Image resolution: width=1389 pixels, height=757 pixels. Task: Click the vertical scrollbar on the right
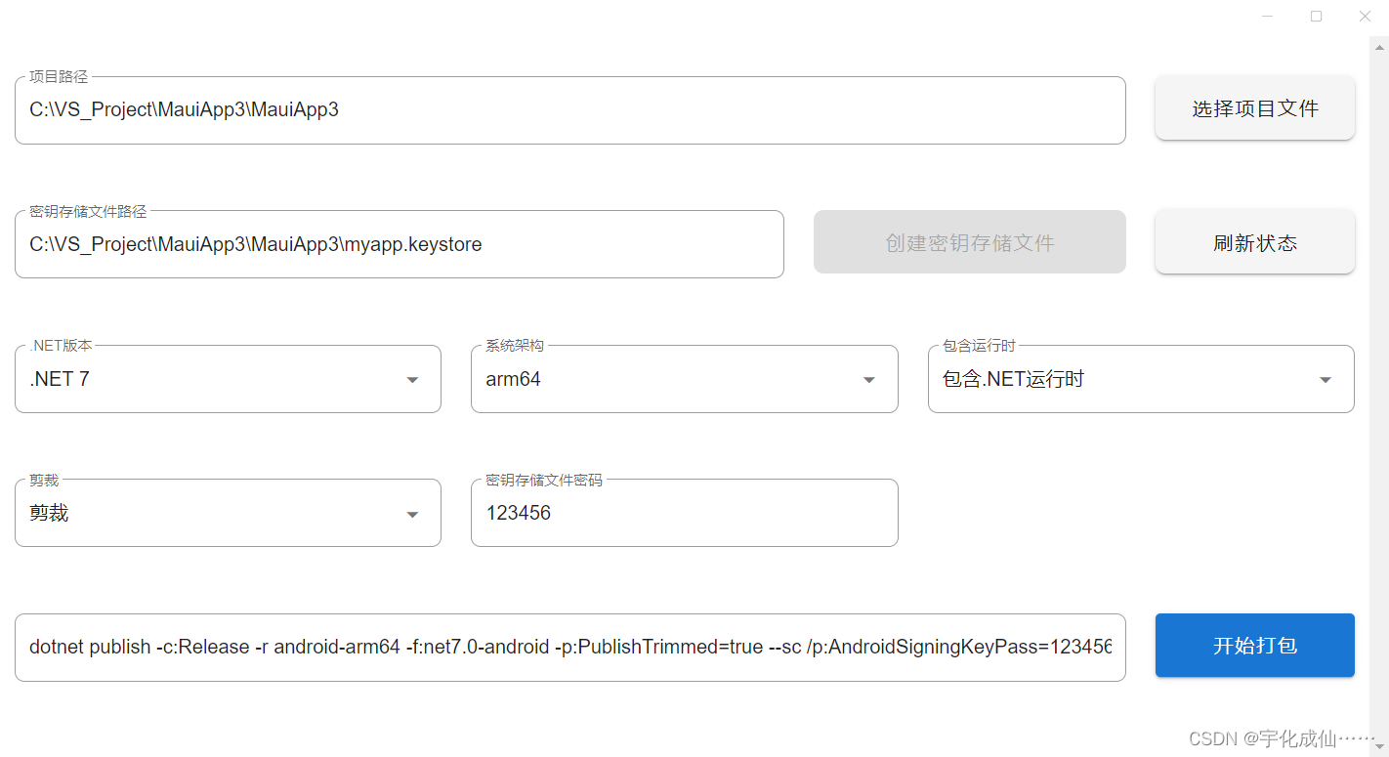[x=1379, y=396]
